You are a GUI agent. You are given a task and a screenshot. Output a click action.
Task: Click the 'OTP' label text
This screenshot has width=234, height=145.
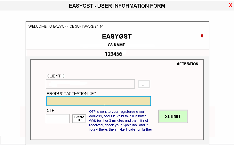pos(50,111)
